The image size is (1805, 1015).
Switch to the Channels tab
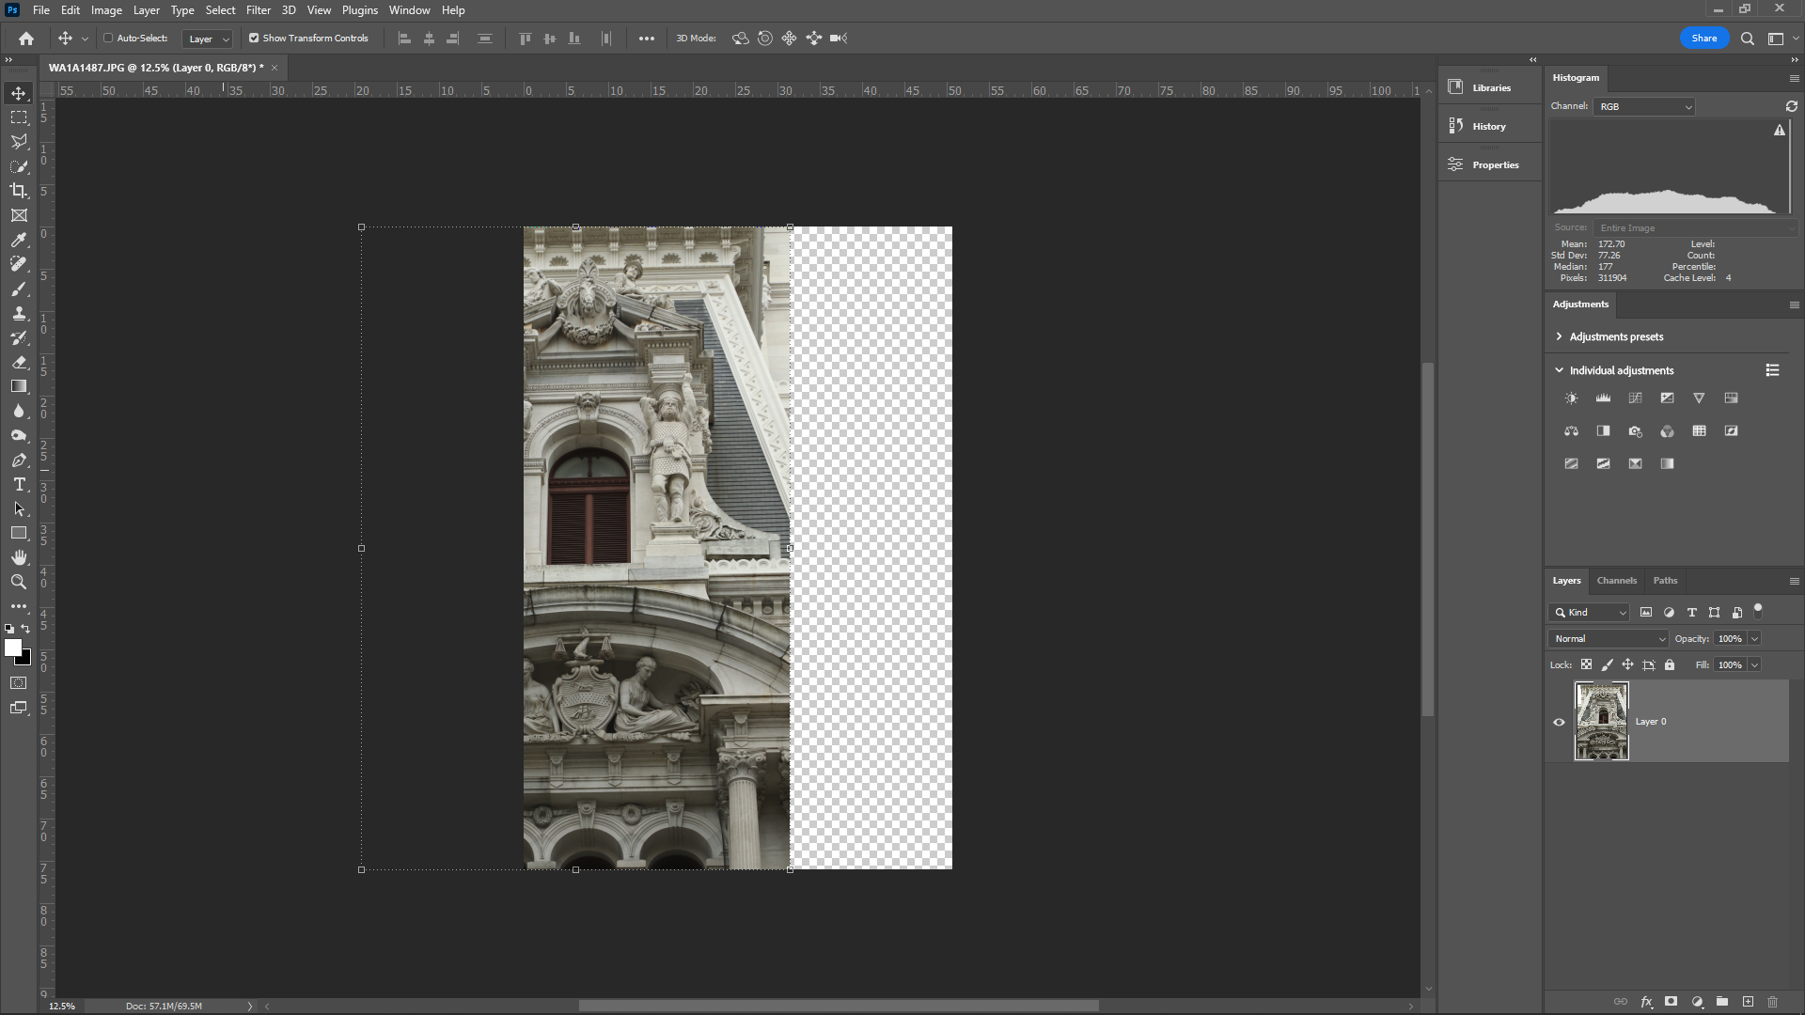[1616, 581]
